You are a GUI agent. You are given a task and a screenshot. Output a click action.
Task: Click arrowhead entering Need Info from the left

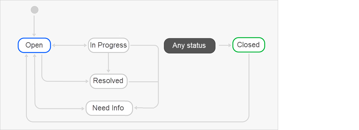click(x=83, y=109)
